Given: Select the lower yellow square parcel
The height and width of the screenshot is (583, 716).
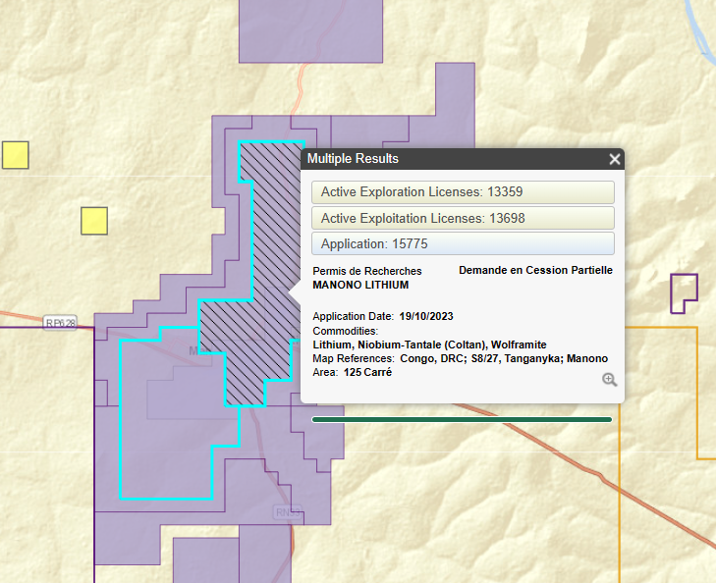Looking at the screenshot, I should pos(94,221).
